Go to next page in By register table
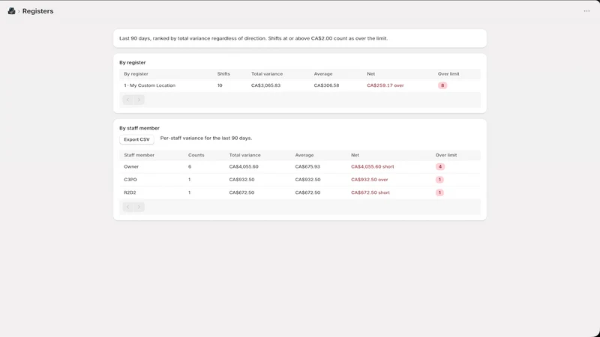The image size is (600, 337). pos(139,100)
